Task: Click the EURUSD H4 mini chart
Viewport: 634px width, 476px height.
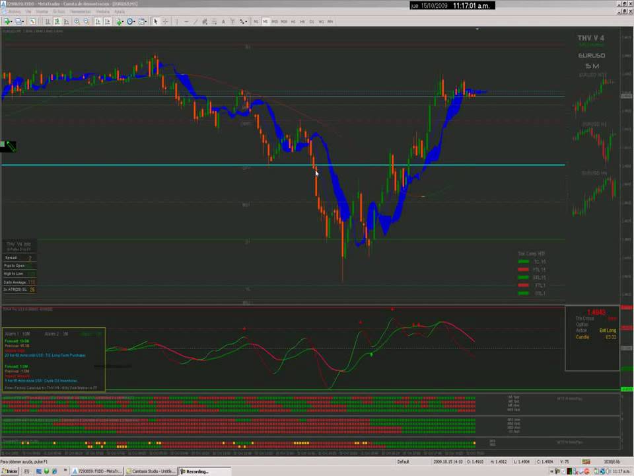Action: click(594, 194)
